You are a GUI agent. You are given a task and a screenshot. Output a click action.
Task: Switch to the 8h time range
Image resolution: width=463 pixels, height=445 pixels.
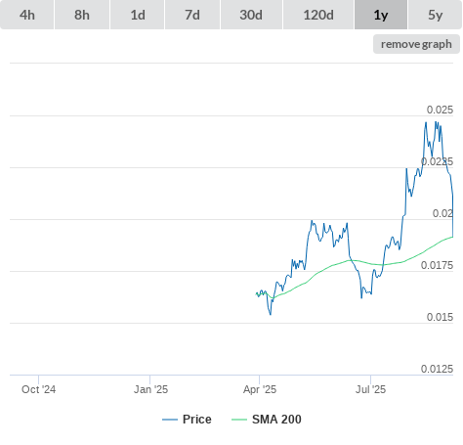pyautogui.click(x=82, y=15)
